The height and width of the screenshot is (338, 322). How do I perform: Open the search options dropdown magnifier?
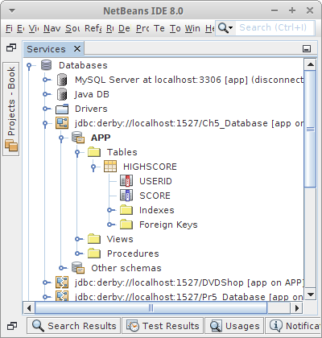[225, 27]
